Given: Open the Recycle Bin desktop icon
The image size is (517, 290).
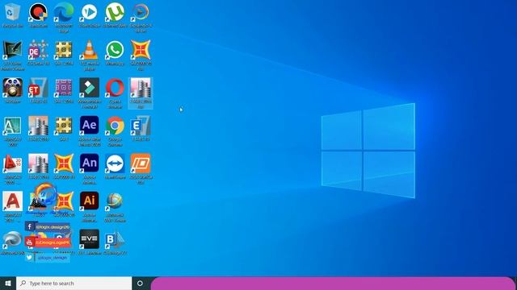Looking at the screenshot, I should [x=13, y=12].
